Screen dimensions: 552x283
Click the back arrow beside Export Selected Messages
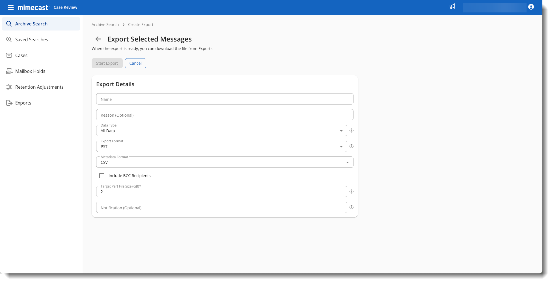[x=98, y=39]
